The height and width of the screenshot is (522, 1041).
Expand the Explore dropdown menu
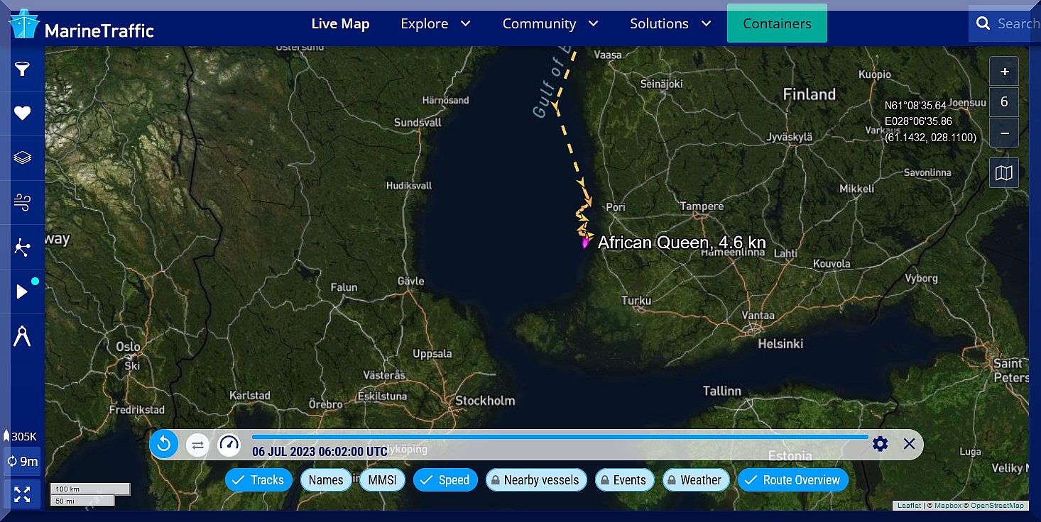coord(435,23)
